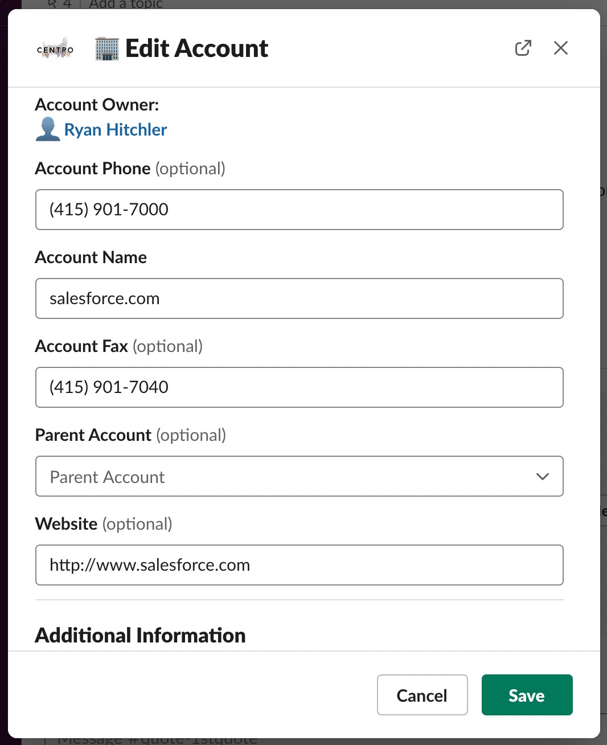Click the Account Name label

[x=91, y=257]
